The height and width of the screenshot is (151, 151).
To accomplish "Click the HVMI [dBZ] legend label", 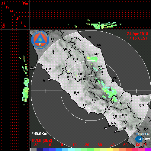I will (x=42, y=140).
